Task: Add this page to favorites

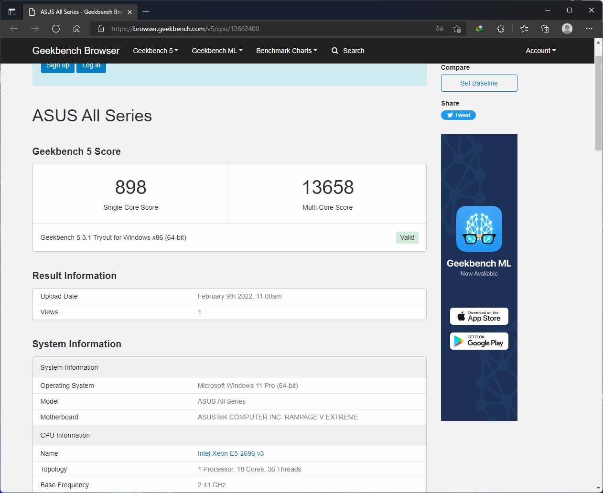Action: (x=457, y=29)
